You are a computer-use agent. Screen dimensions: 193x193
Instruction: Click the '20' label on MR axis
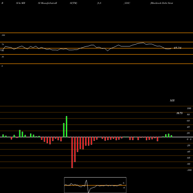(x=188, y=133)
